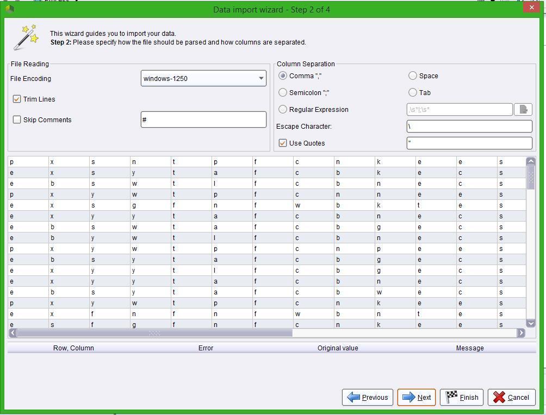Toggle the Use Quotes checkbox

(283, 143)
